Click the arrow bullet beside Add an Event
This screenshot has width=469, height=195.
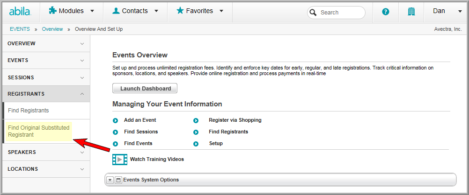coord(116,120)
